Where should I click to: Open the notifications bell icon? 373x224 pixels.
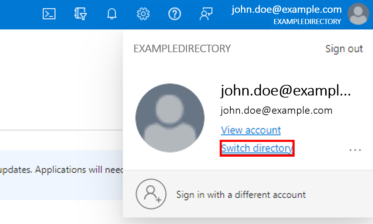click(x=111, y=14)
